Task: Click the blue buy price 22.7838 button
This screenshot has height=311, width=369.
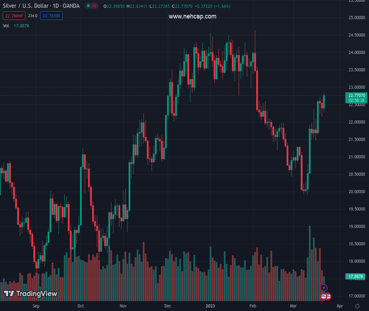Action: pos(52,16)
